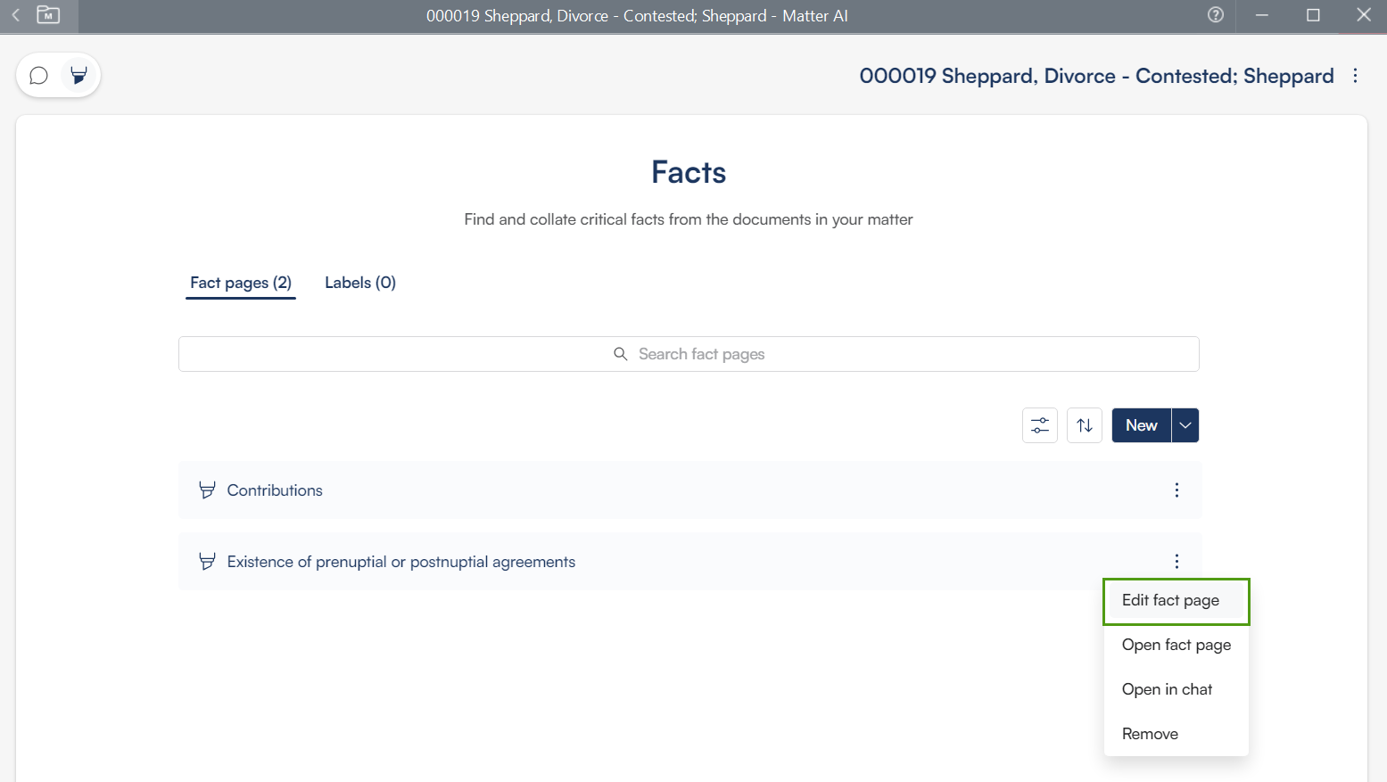This screenshot has width=1387, height=782.
Task: Click the Contributions fact page icon
Action: [207, 490]
